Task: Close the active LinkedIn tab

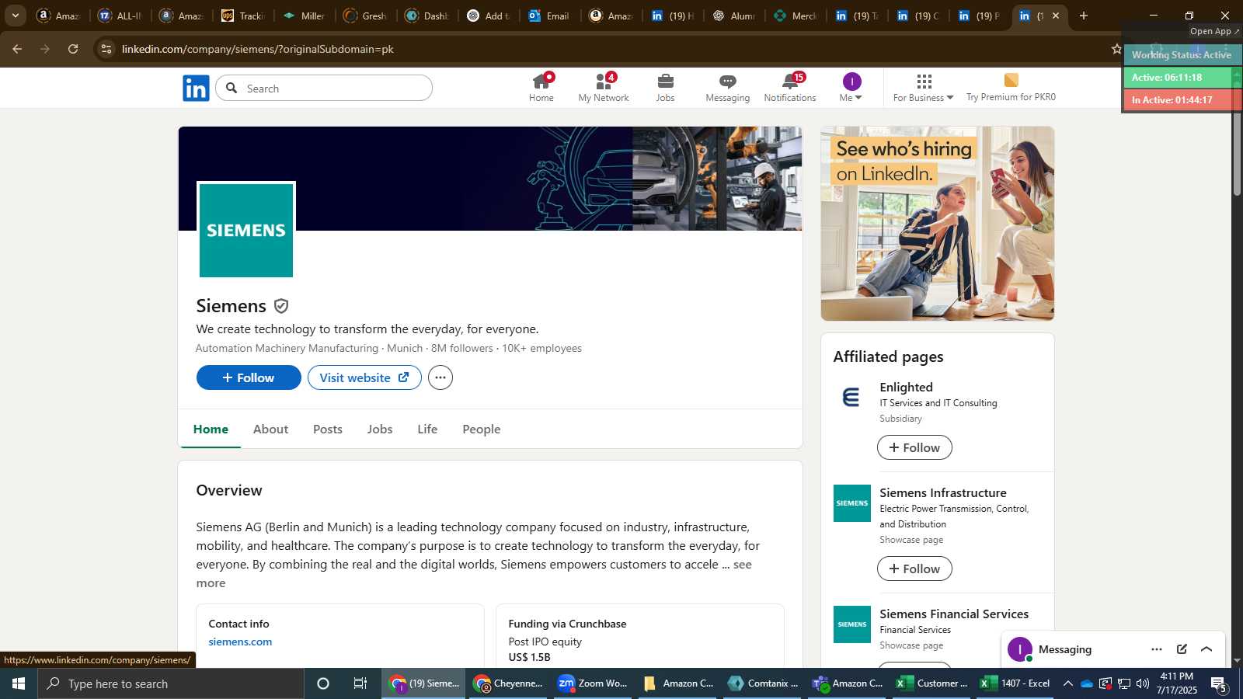Action: point(1055,16)
